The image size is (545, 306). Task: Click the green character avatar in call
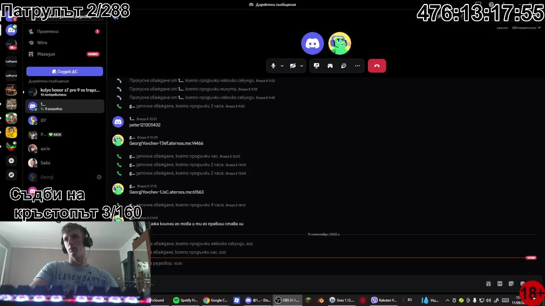340,43
